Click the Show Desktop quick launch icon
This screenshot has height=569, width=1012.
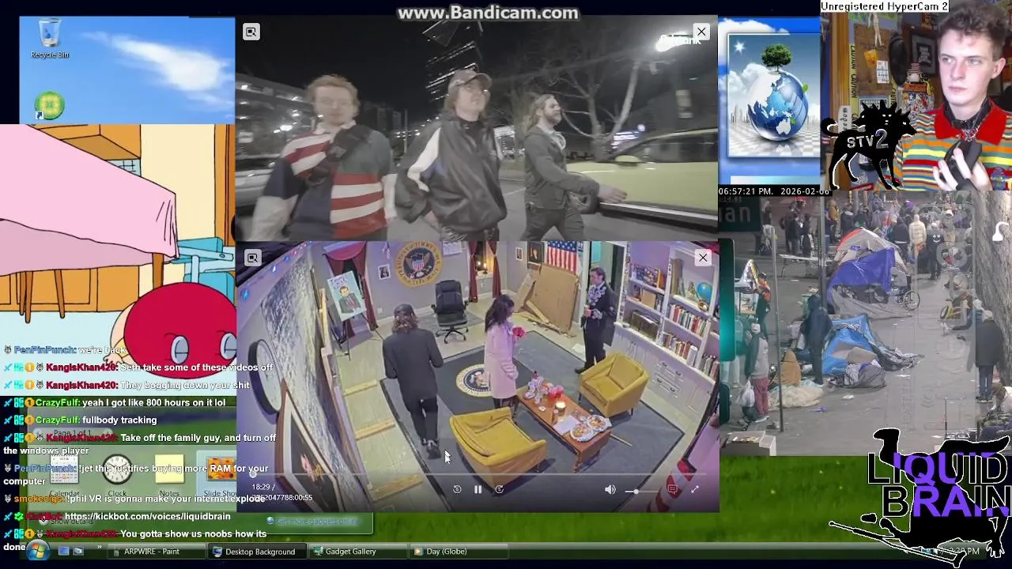coord(64,551)
